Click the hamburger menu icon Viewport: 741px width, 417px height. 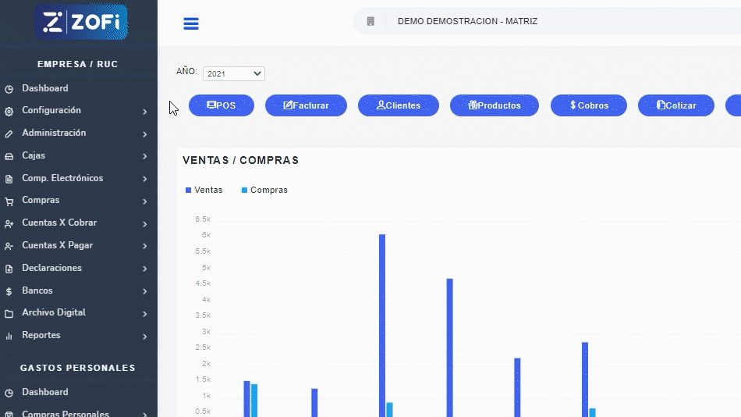coord(191,23)
